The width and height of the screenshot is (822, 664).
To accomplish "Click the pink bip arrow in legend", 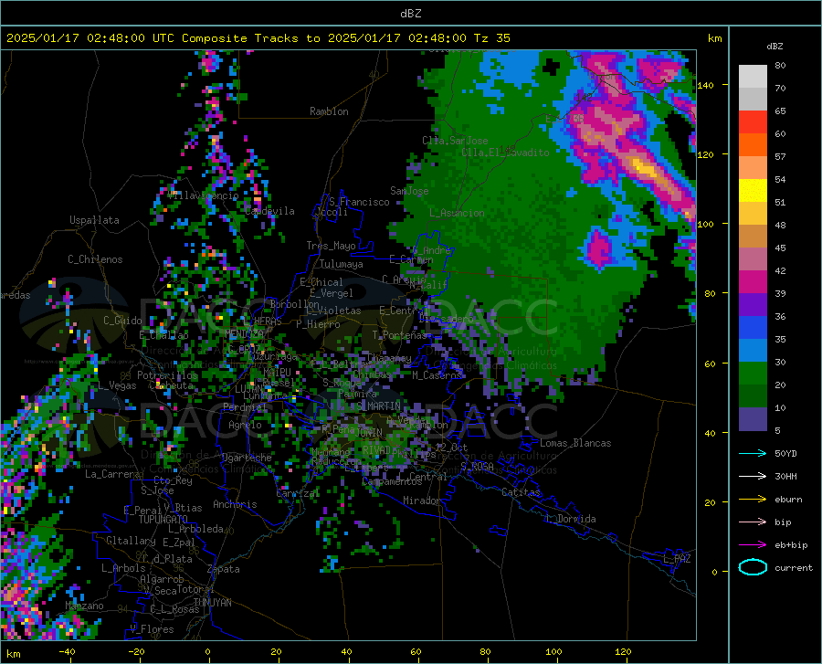I will (753, 522).
